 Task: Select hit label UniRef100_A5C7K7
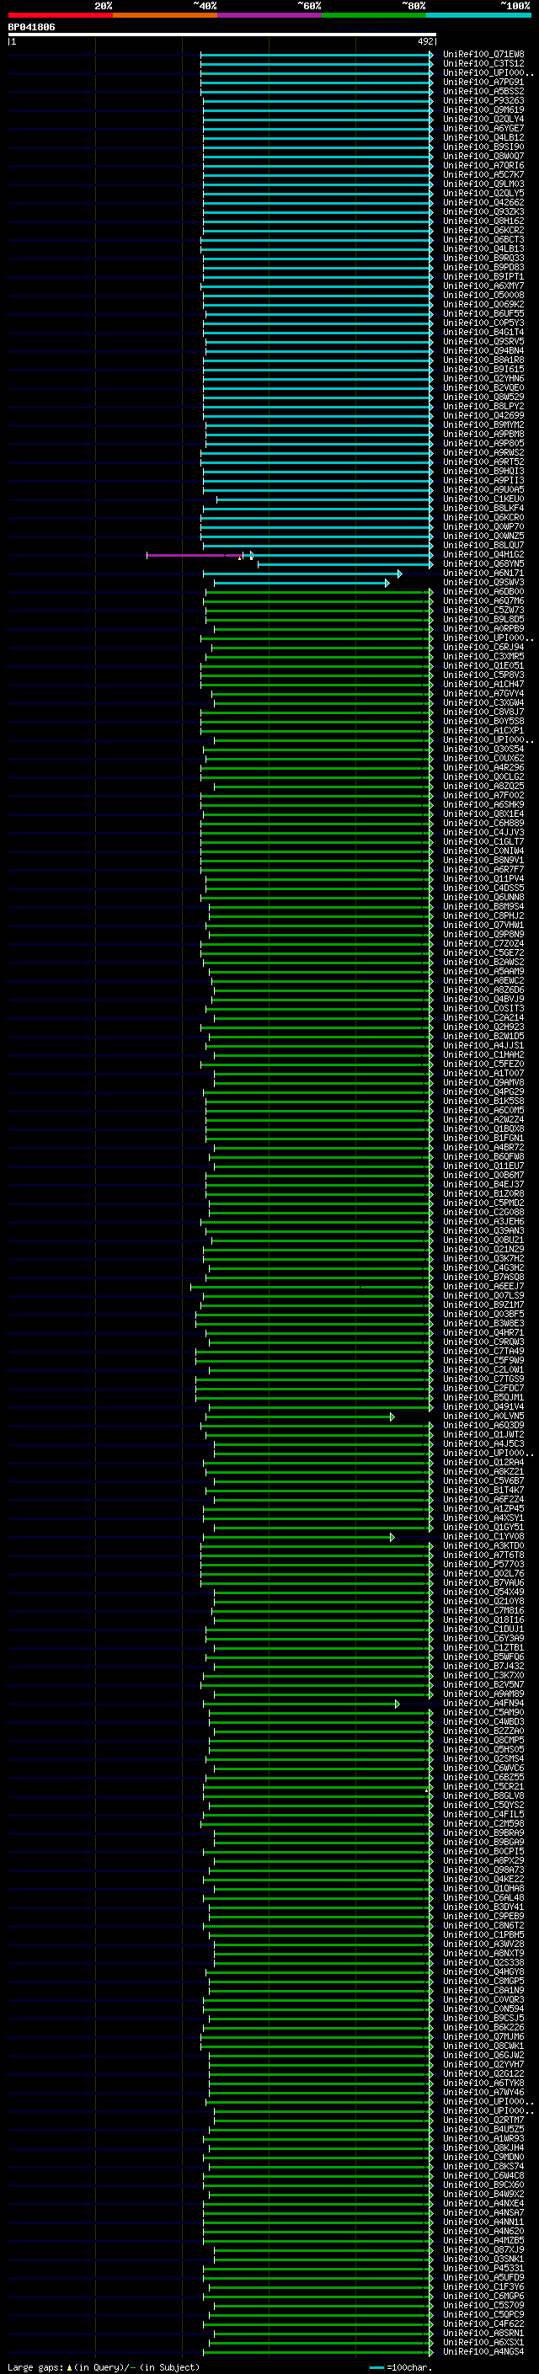click(483, 174)
